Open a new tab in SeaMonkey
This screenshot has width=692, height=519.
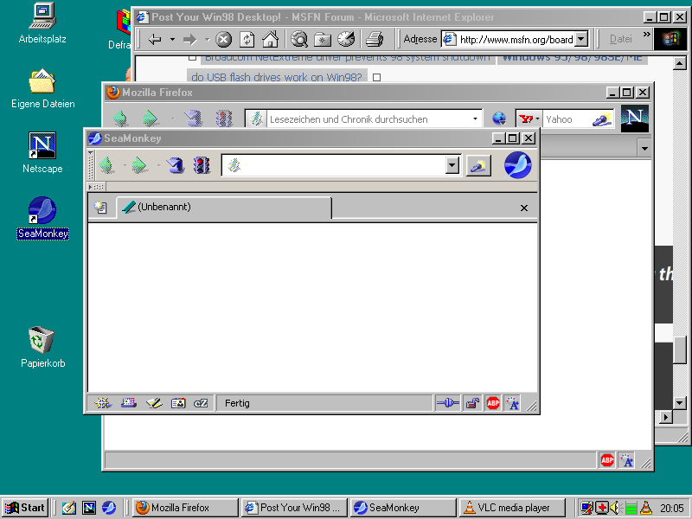coord(100,207)
